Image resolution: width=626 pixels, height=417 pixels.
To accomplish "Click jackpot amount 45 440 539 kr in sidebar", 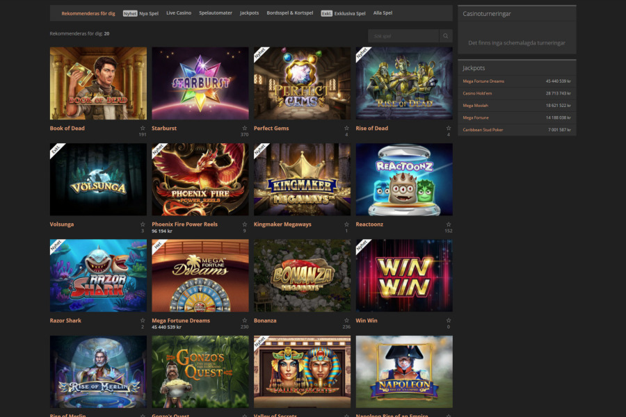I will click(558, 81).
